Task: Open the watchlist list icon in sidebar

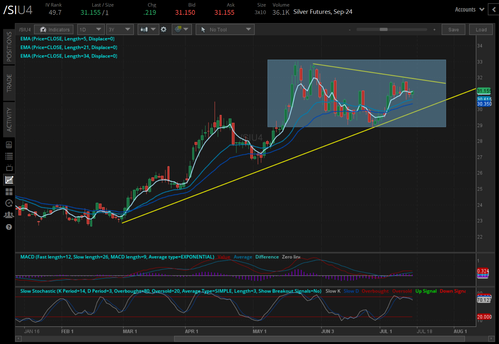Action: pyautogui.click(x=9, y=156)
